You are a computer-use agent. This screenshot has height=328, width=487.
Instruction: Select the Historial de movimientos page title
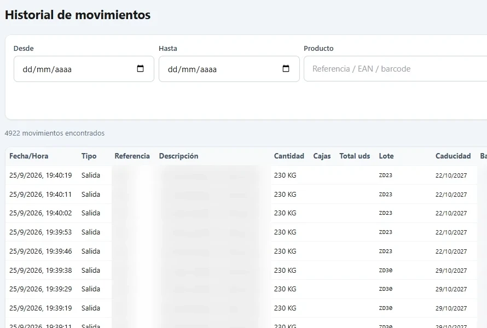tap(78, 15)
